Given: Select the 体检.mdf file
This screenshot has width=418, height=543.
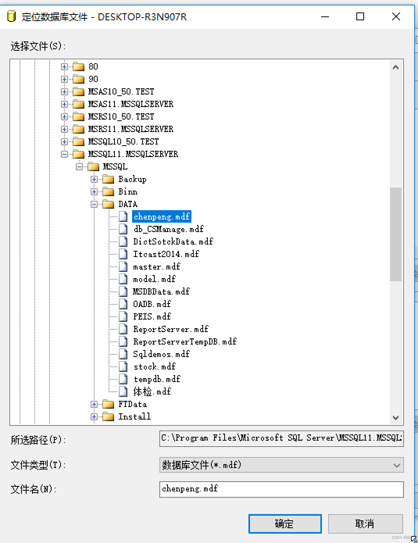Looking at the screenshot, I should [152, 391].
